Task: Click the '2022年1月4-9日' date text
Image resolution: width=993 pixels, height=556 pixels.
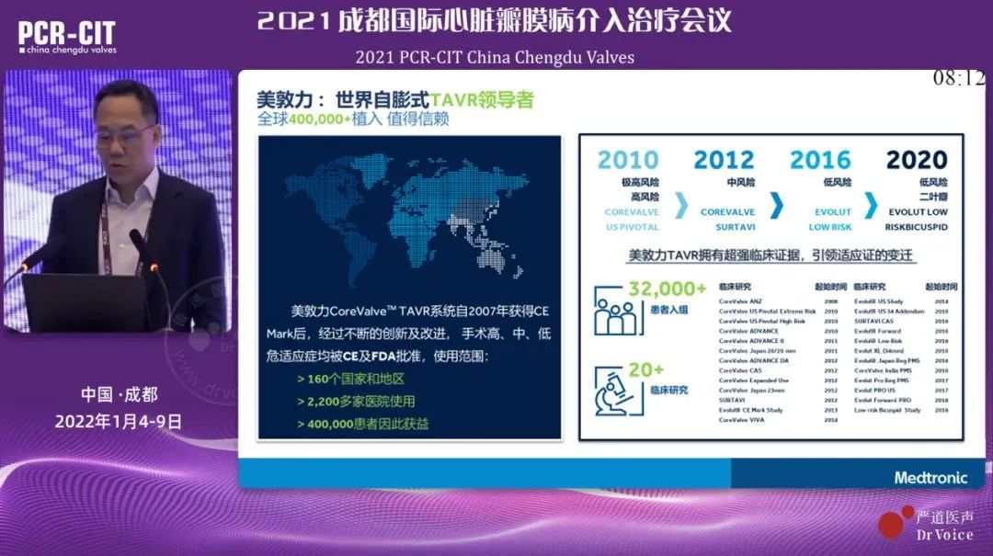Action: [x=119, y=422]
